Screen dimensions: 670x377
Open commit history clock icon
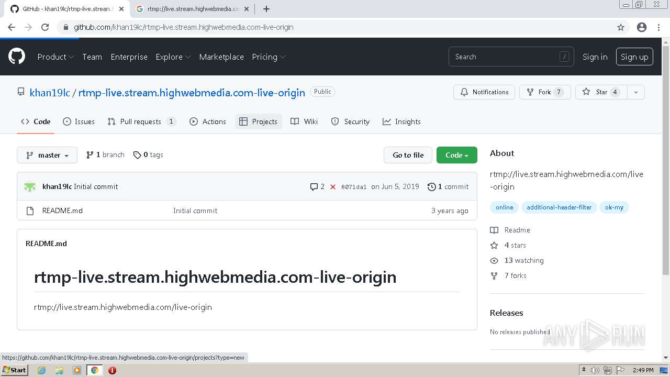(432, 186)
